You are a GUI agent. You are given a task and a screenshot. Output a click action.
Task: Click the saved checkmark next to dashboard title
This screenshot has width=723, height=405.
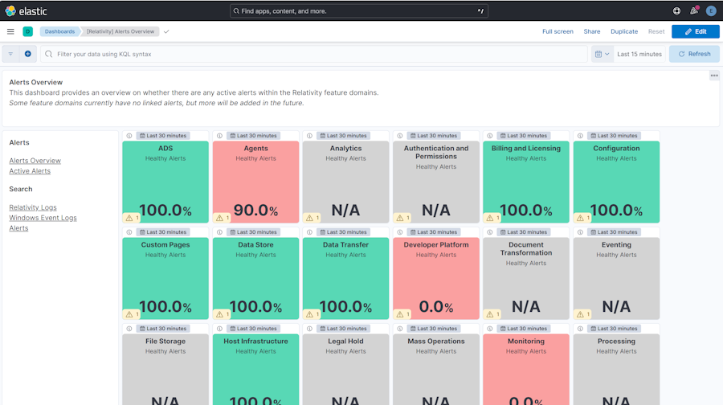tap(166, 31)
